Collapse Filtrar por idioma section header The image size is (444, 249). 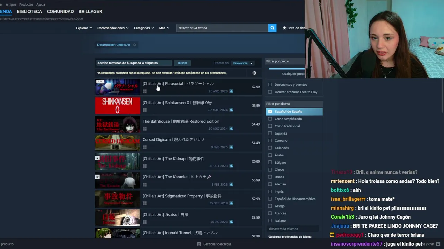point(294,104)
